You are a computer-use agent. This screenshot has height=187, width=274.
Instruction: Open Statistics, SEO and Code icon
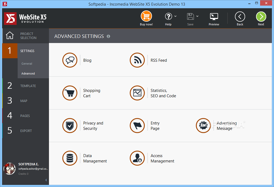coord(137,93)
